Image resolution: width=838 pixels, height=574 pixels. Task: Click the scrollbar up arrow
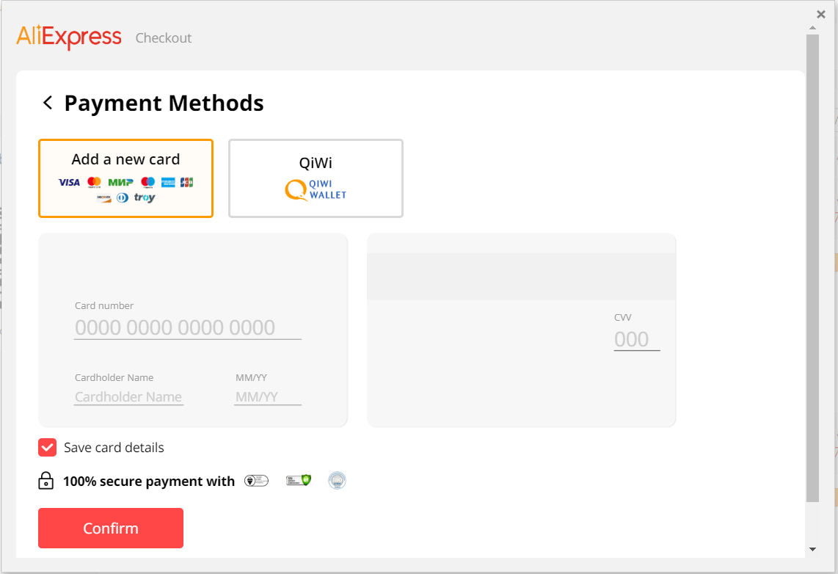tap(812, 28)
